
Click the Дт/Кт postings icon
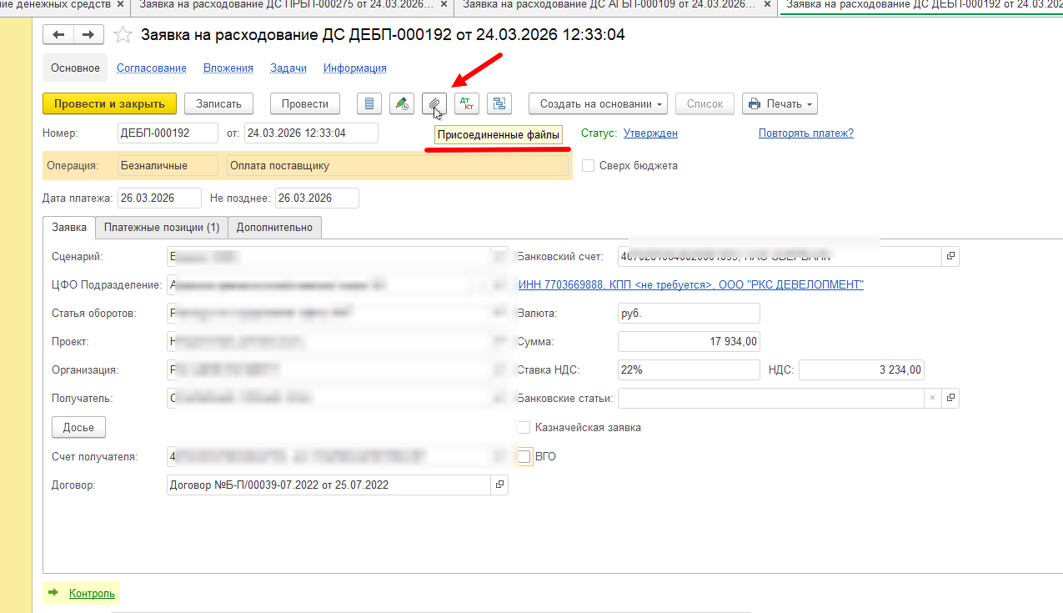click(467, 104)
